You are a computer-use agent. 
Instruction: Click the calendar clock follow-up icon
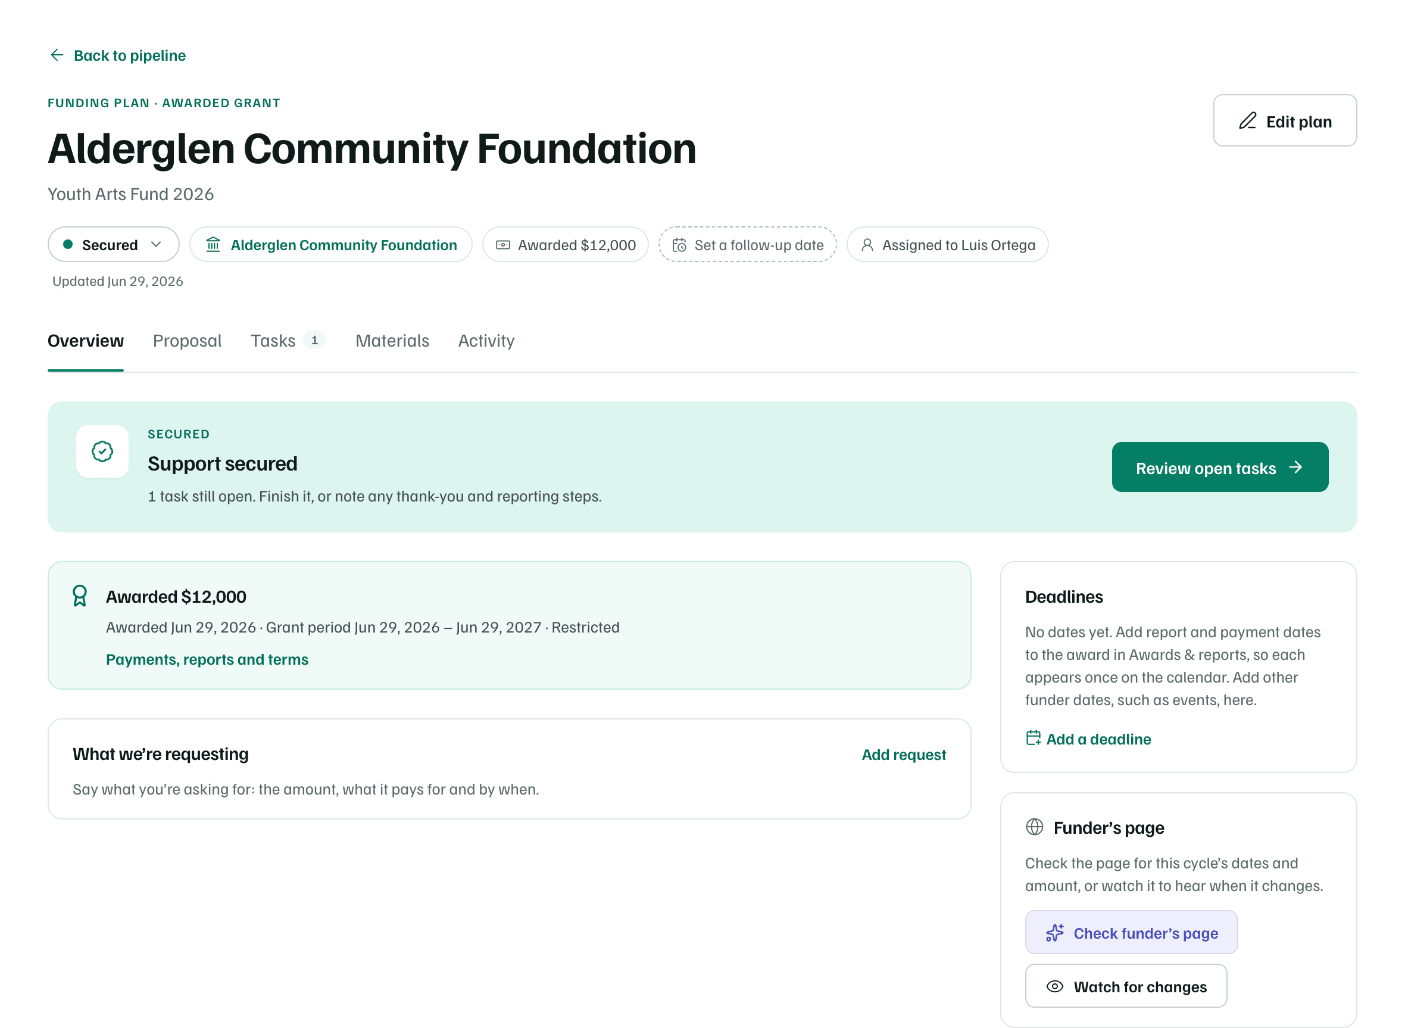679,245
